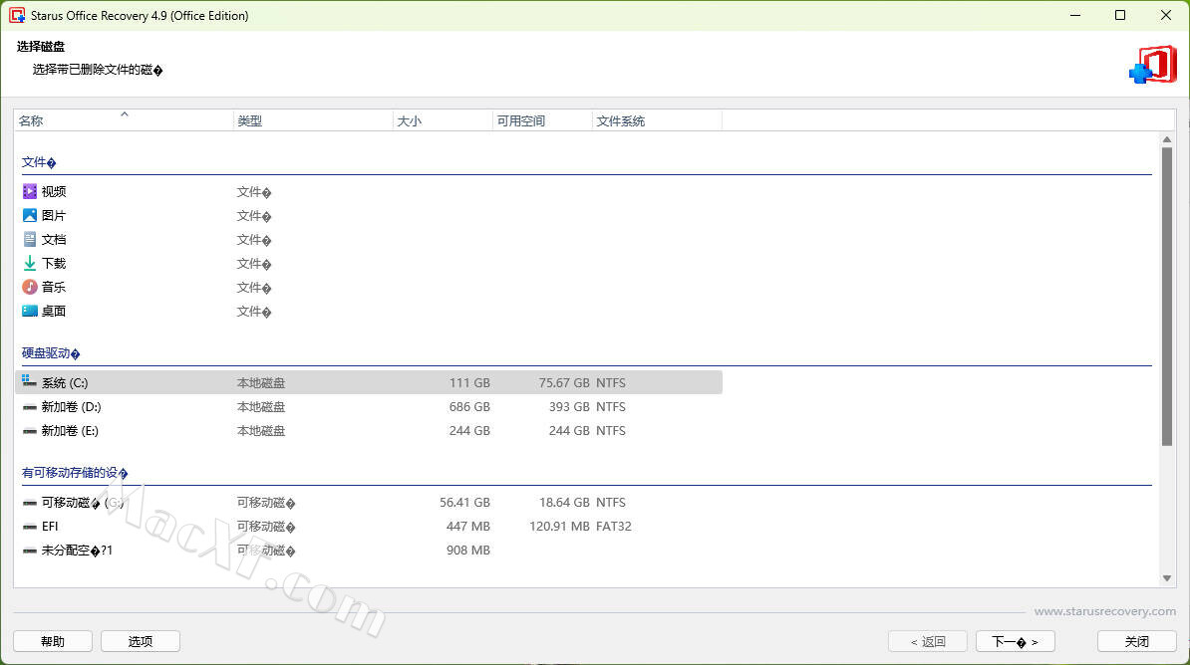
Task: Click the 908 MB size value
Action: (468, 551)
